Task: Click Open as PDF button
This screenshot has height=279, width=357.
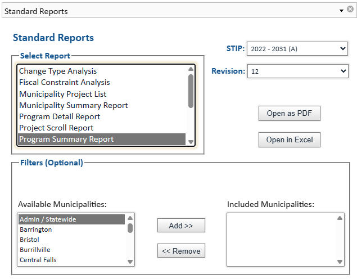Action: point(290,113)
